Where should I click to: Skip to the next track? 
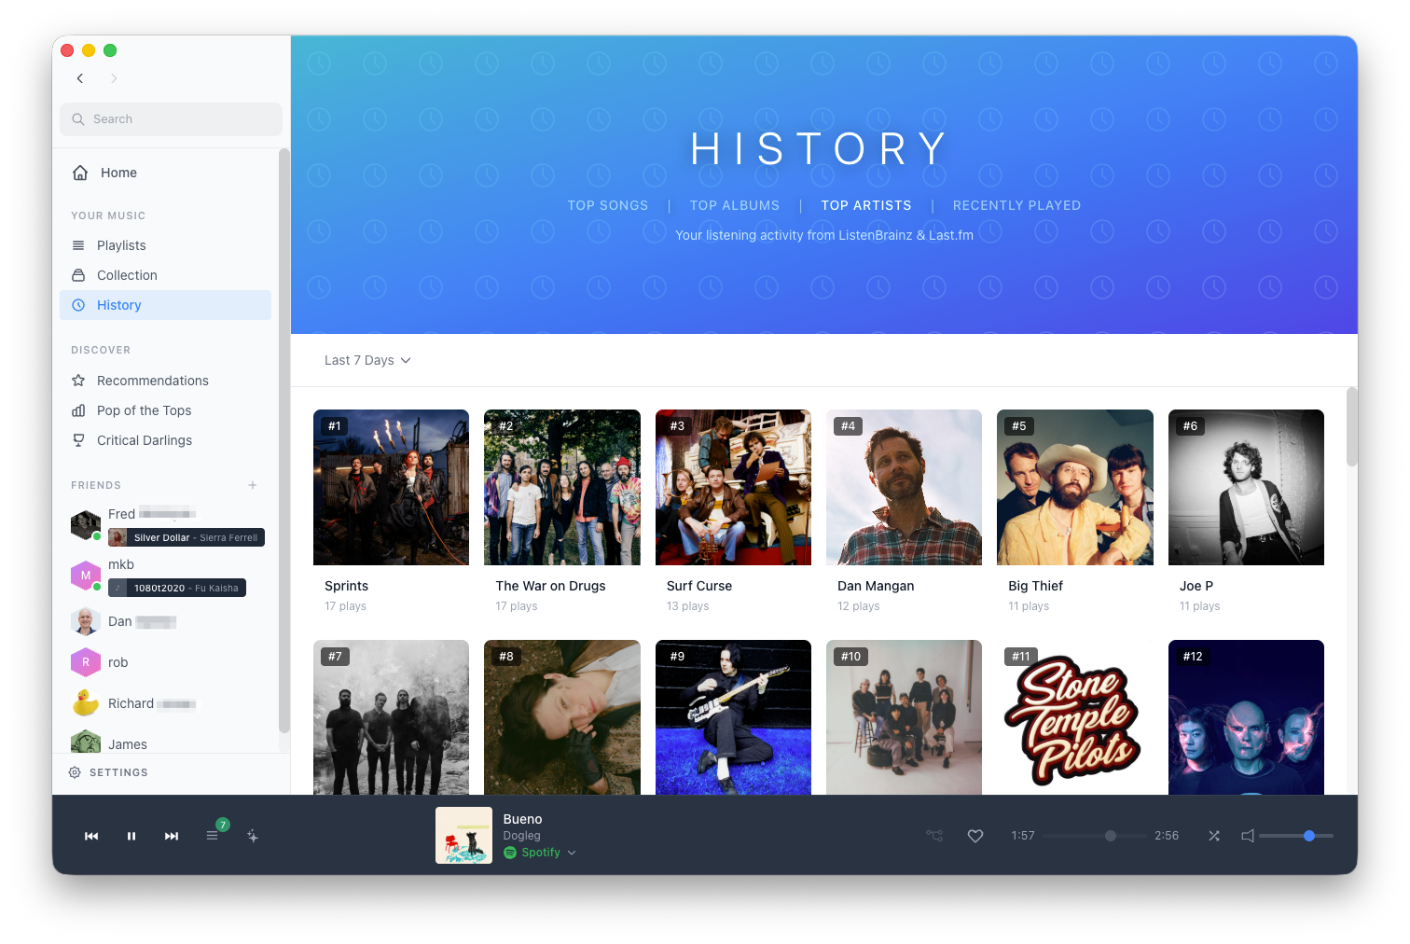coord(172,836)
